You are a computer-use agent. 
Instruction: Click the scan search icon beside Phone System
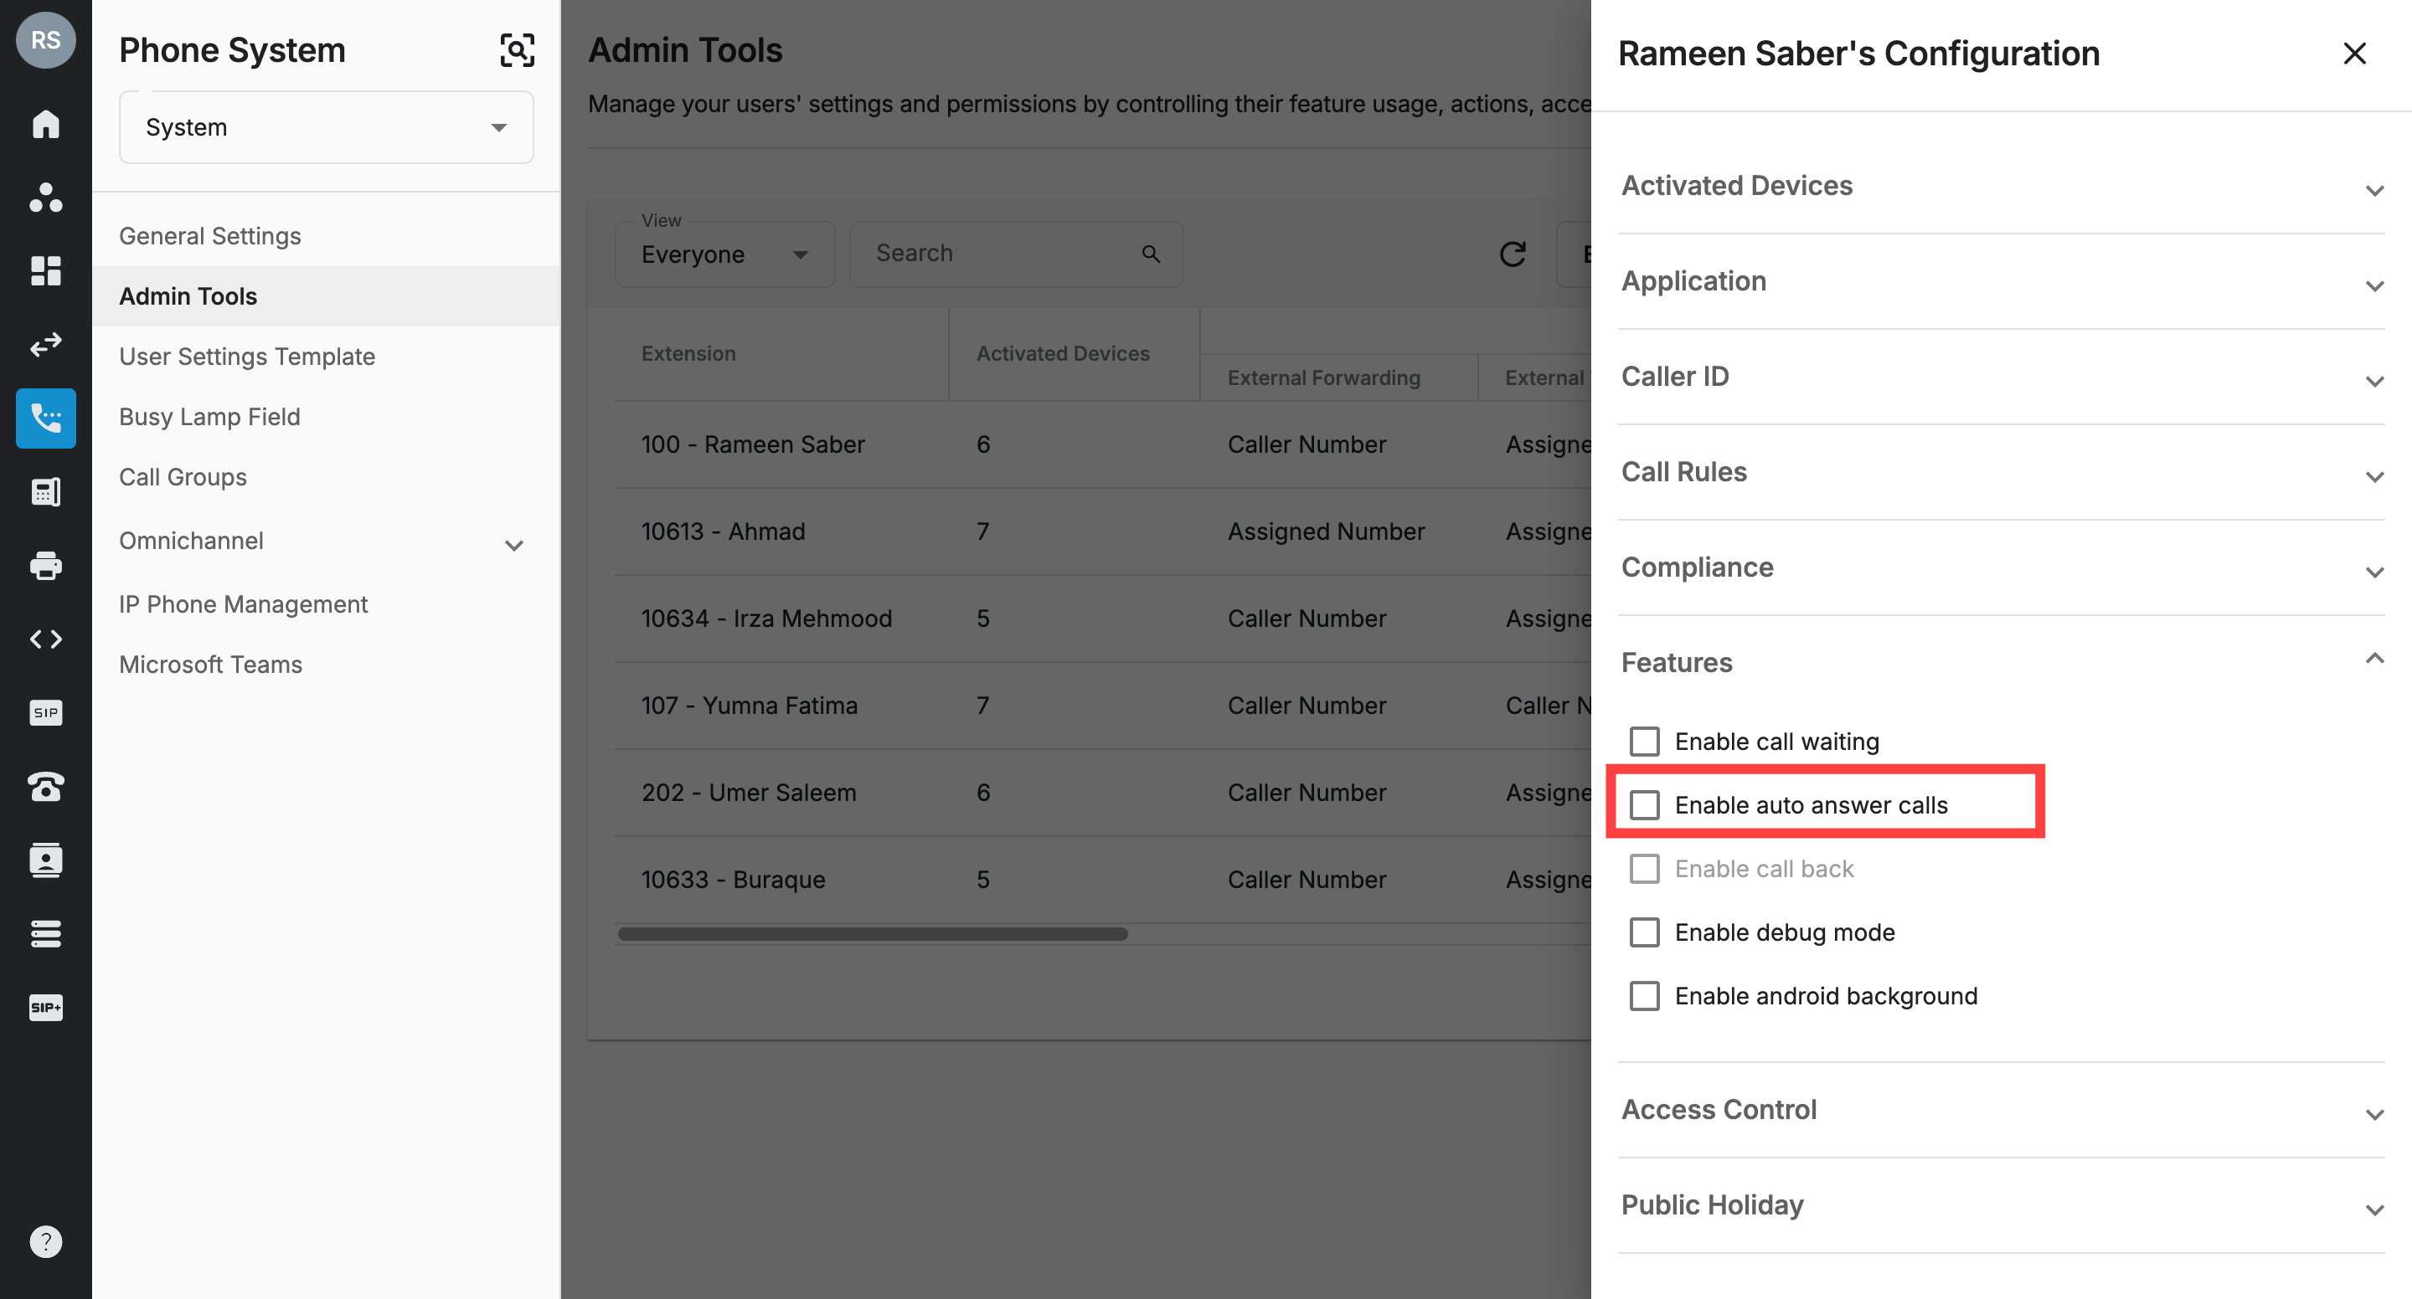point(517,49)
